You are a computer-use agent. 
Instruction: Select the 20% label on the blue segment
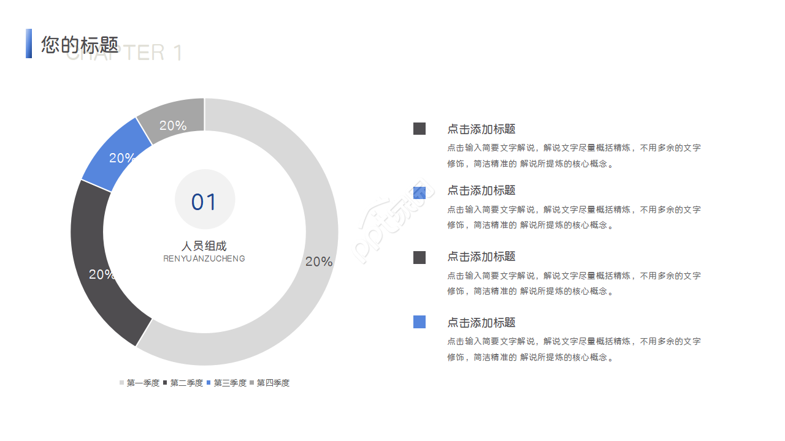pyautogui.click(x=122, y=158)
